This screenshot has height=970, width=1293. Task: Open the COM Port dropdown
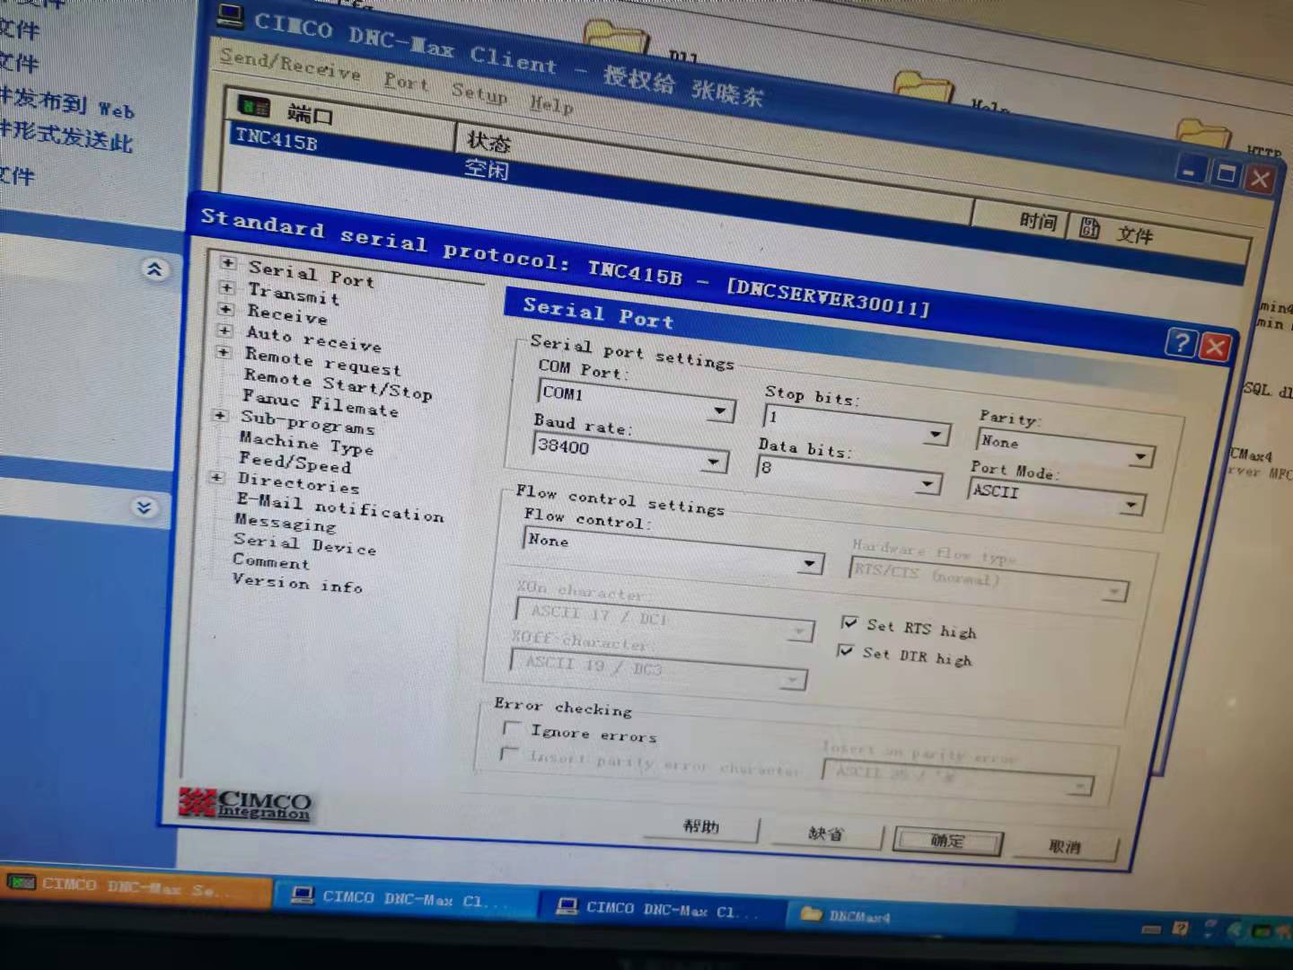719,410
